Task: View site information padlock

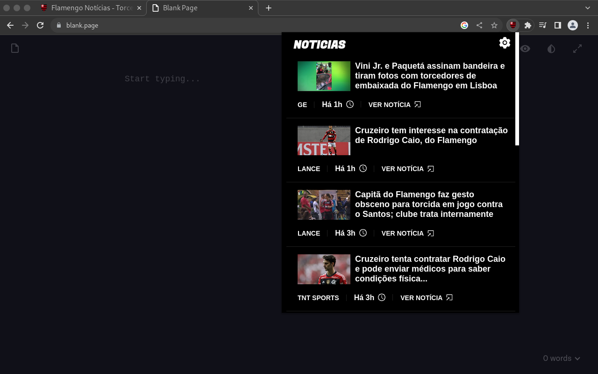Action: 59,25
